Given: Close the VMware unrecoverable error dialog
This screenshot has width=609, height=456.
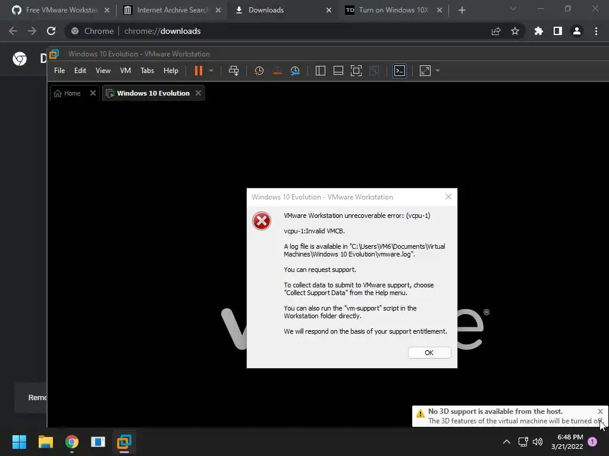Looking at the screenshot, I should (448, 197).
